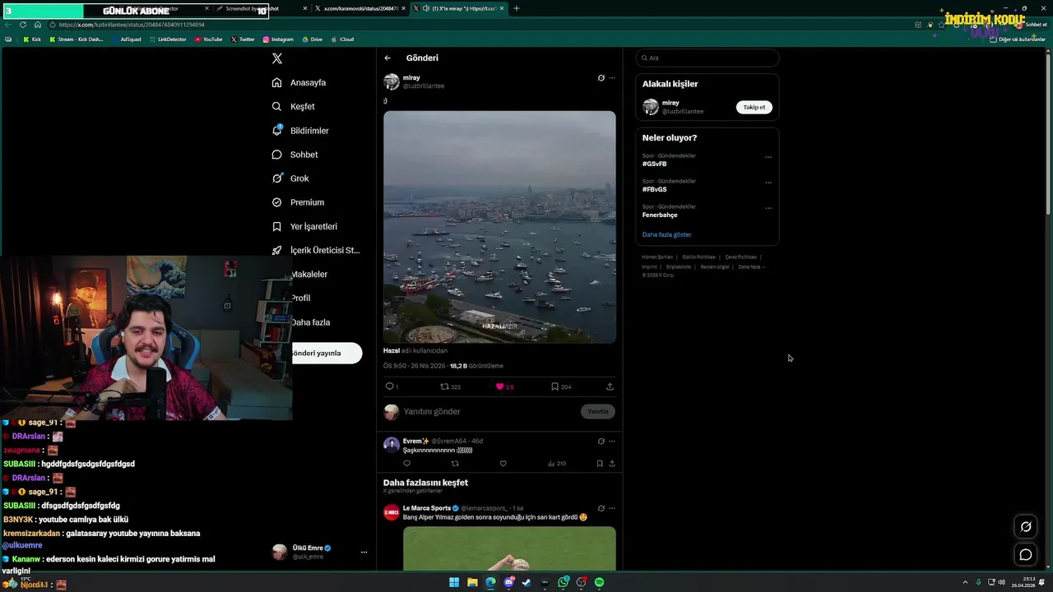
Task: Toggle bookmark icon showing 204
Action: coord(555,386)
